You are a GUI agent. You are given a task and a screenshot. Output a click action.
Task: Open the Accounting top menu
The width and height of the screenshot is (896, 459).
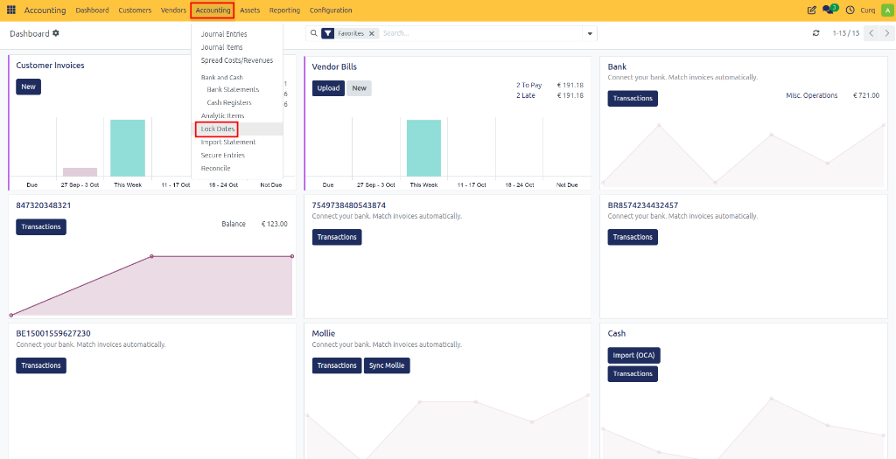click(x=213, y=10)
